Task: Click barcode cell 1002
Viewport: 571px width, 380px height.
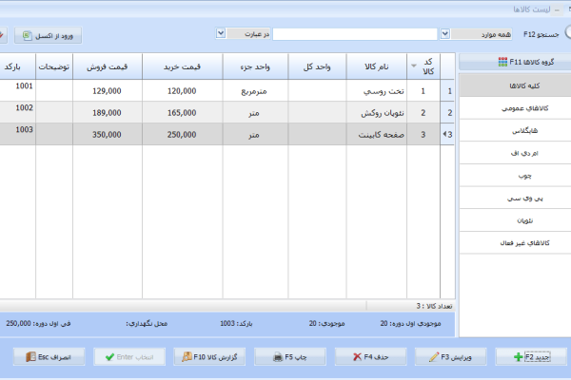Action: (x=17, y=112)
